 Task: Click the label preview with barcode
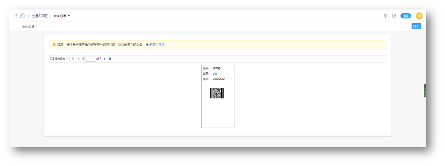218,97
